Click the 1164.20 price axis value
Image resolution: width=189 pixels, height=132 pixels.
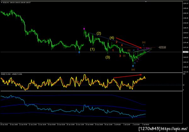click(x=186, y=57)
